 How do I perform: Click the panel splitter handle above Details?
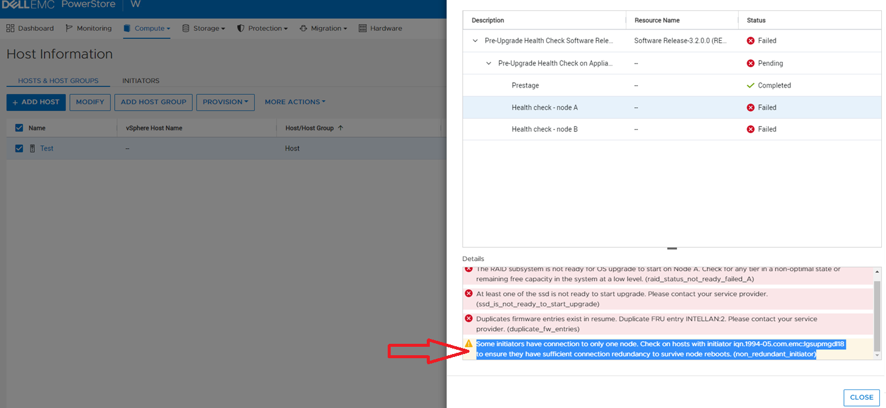pyautogui.click(x=672, y=248)
